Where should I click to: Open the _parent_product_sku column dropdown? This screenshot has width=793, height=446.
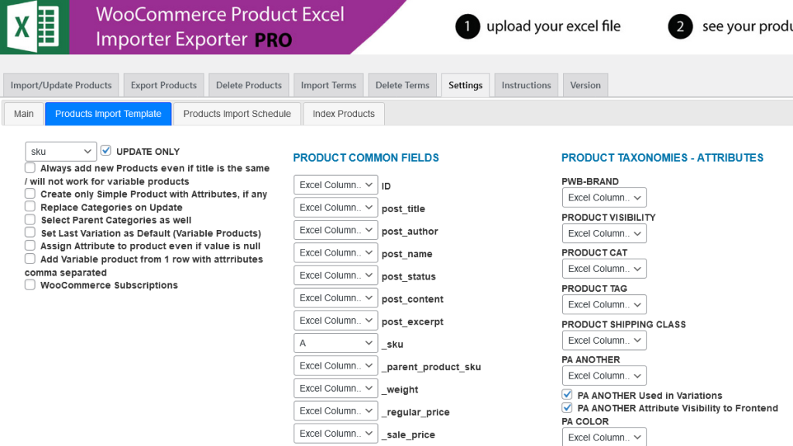coord(336,366)
